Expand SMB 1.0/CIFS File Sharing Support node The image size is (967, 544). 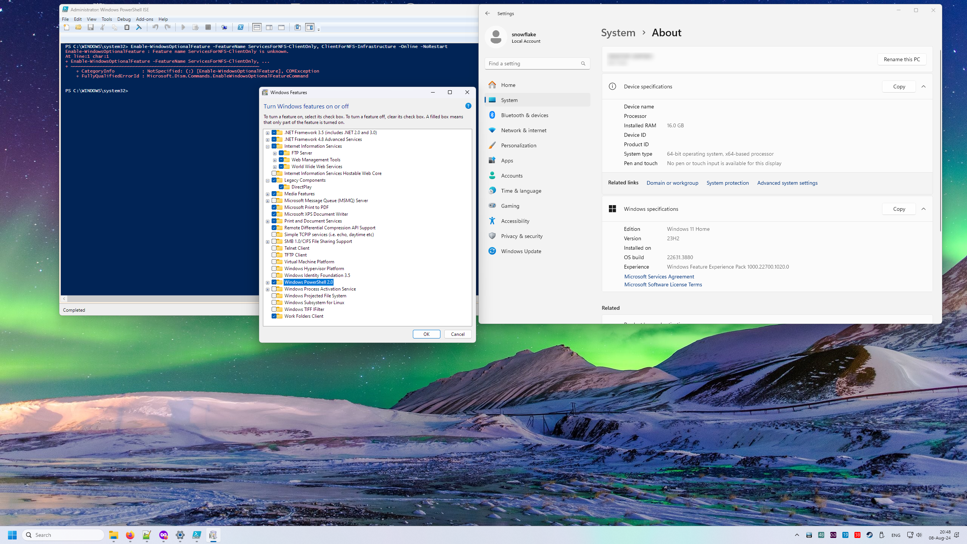[x=268, y=242]
